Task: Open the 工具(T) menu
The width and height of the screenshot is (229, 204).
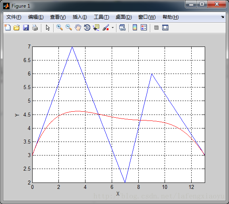Action: [x=101, y=17]
